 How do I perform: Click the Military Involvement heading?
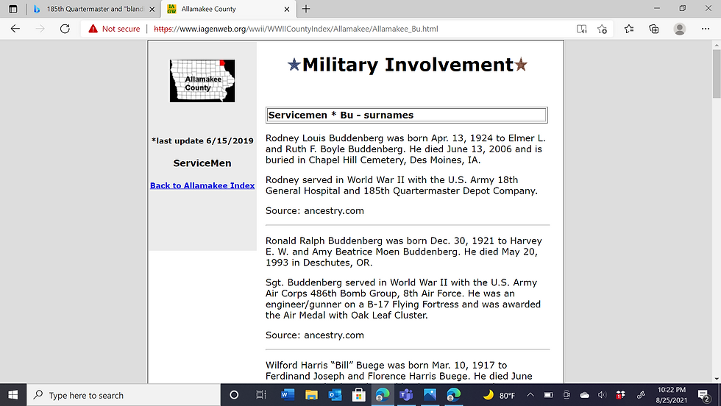408,65
